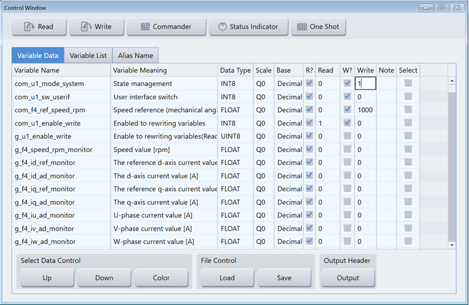The height and width of the screenshot is (305, 469).
Task: Click 'User interface switch' meaning cell
Action: [x=164, y=97]
